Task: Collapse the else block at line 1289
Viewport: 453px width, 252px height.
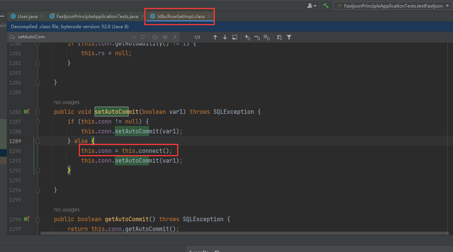Action: [38, 141]
